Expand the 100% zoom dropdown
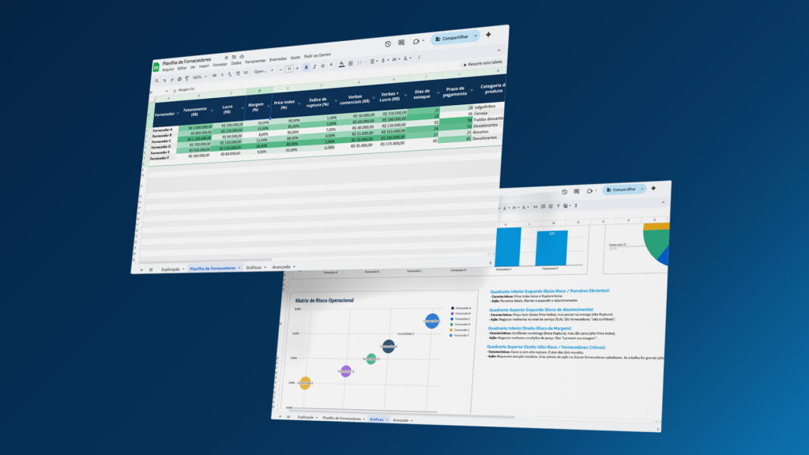This screenshot has width=809, height=455. click(x=200, y=77)
